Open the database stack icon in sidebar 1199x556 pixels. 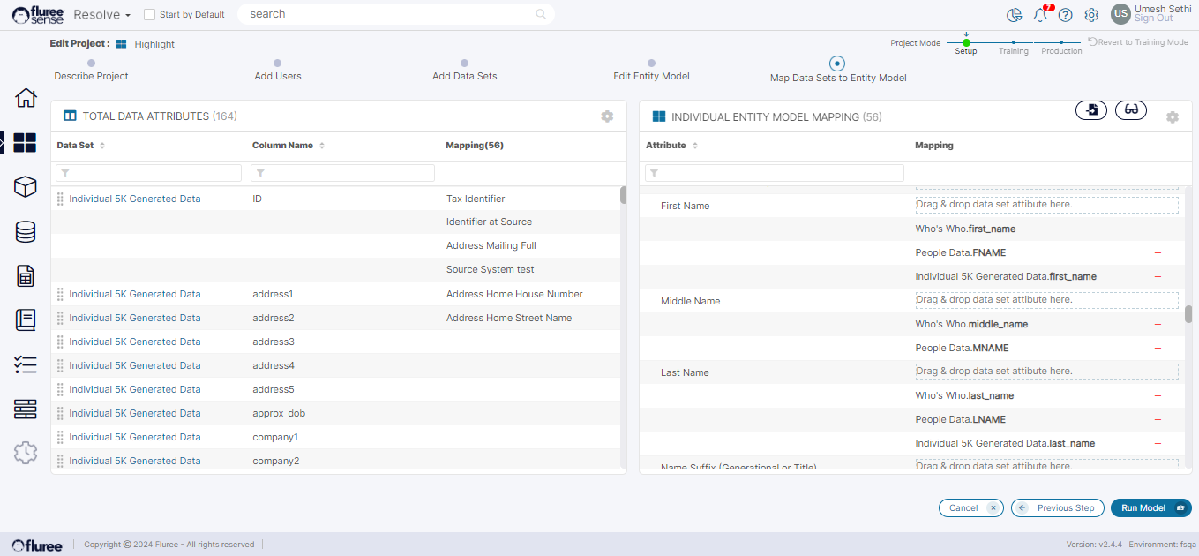(x=26, y=231)
